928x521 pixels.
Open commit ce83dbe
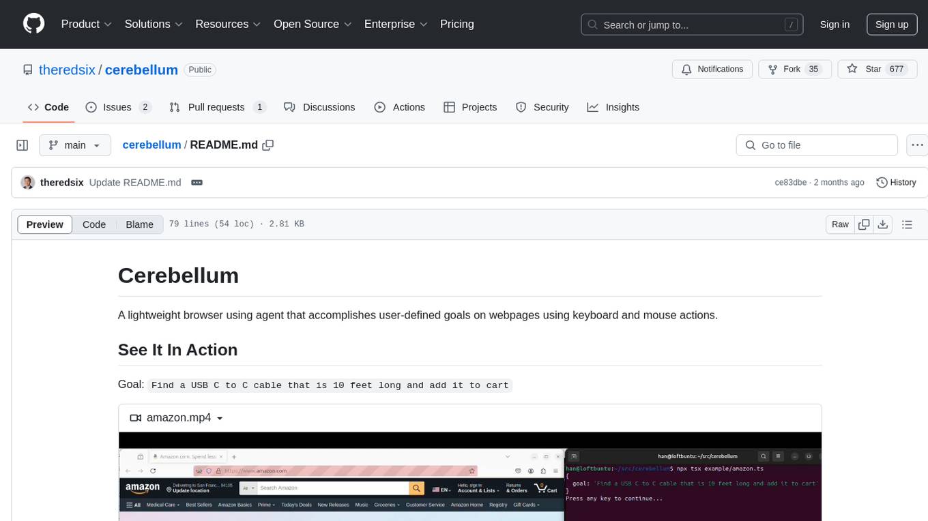coord(791,183)
